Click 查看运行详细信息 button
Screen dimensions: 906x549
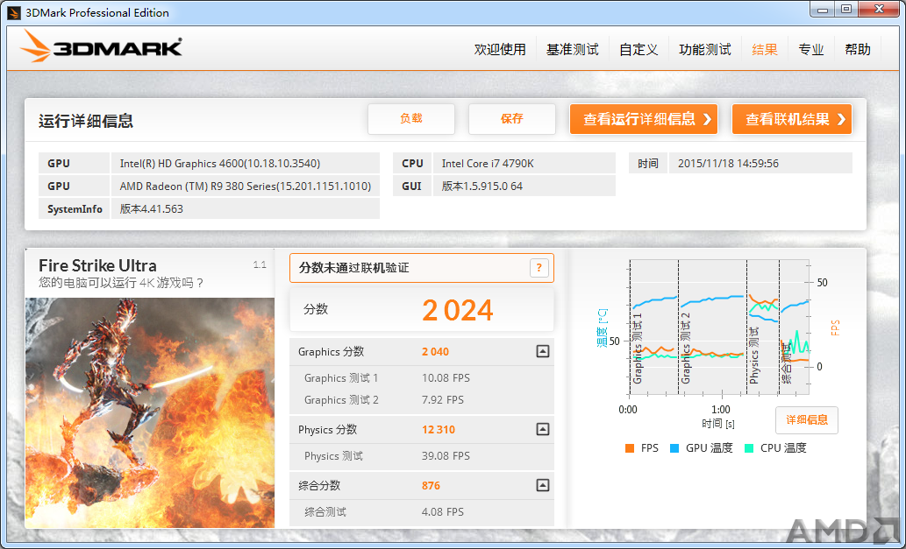coord(644,119)
